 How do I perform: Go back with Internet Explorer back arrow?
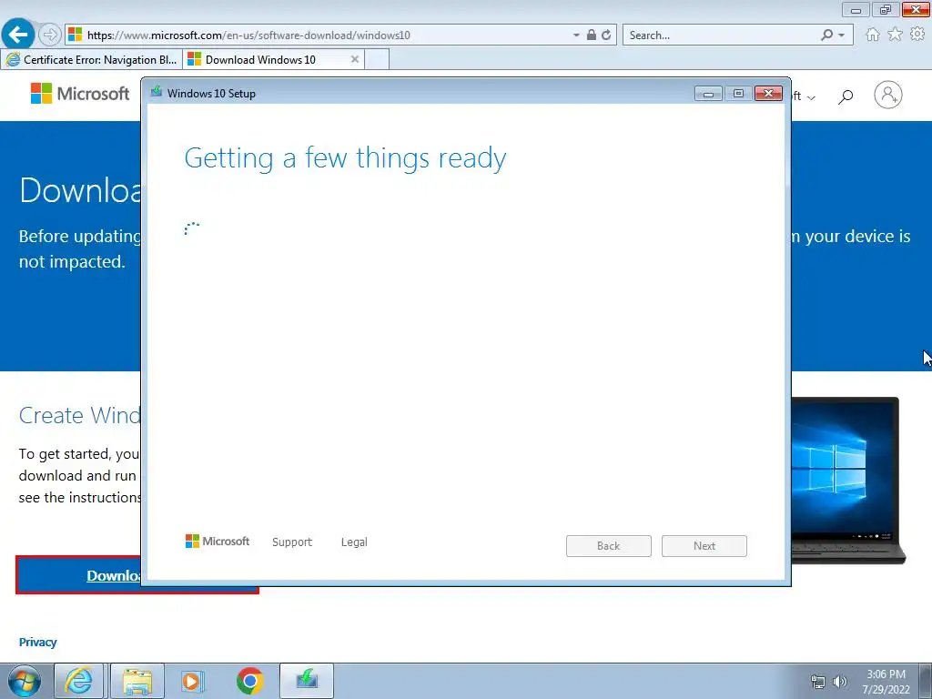[x=18, y=35]
